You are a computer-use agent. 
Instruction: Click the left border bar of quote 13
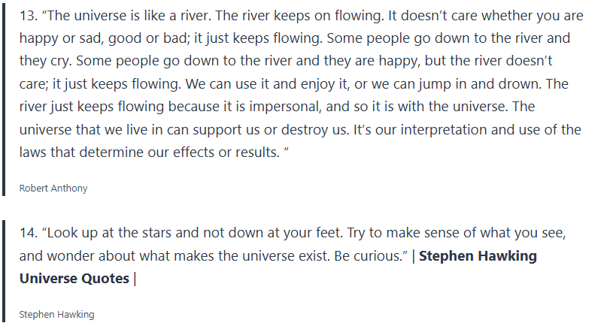[5, 98]
